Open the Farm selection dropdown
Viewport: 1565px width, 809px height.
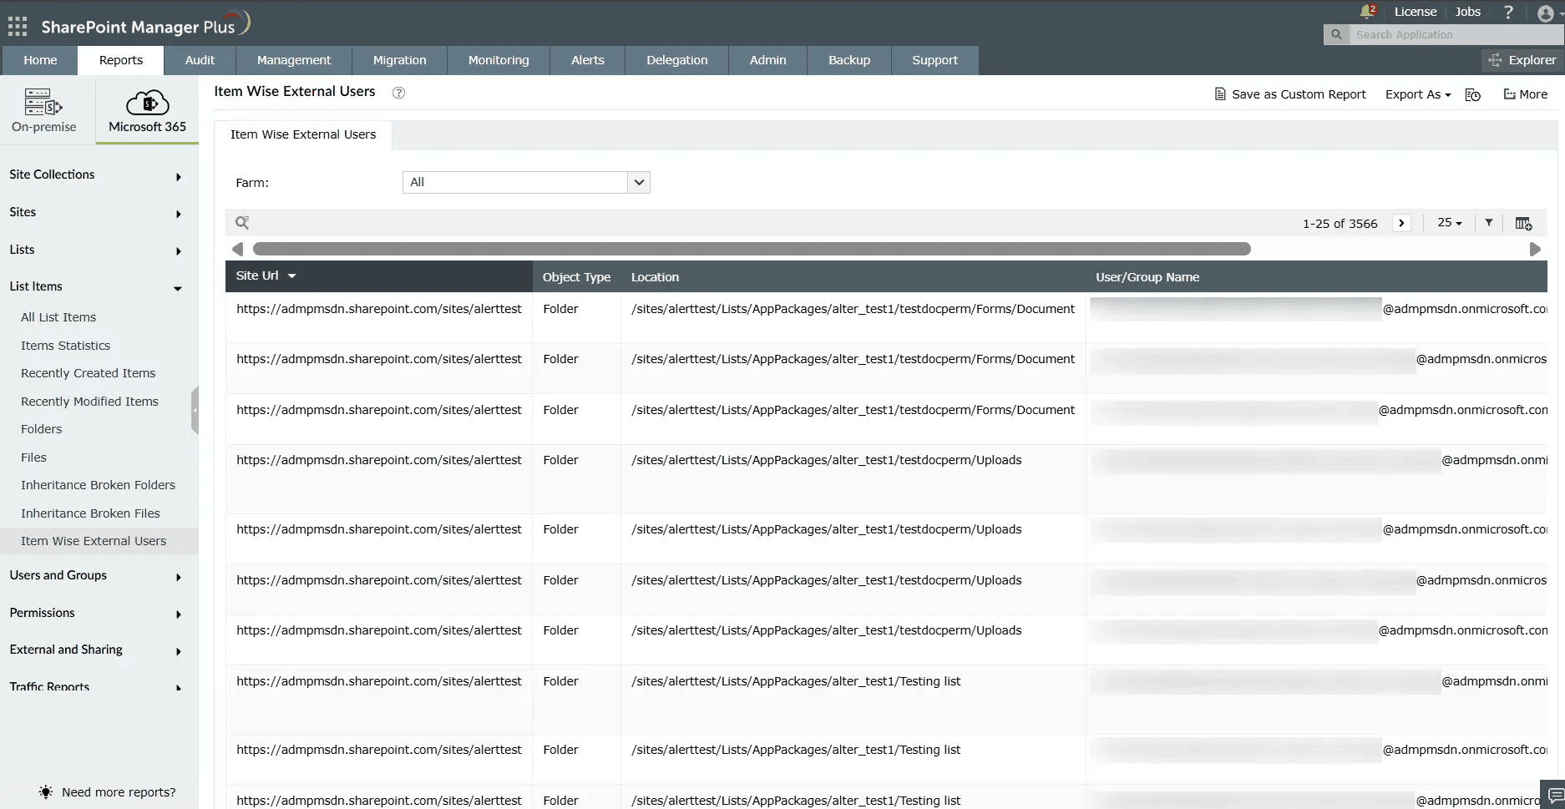[x=526, y=182]
